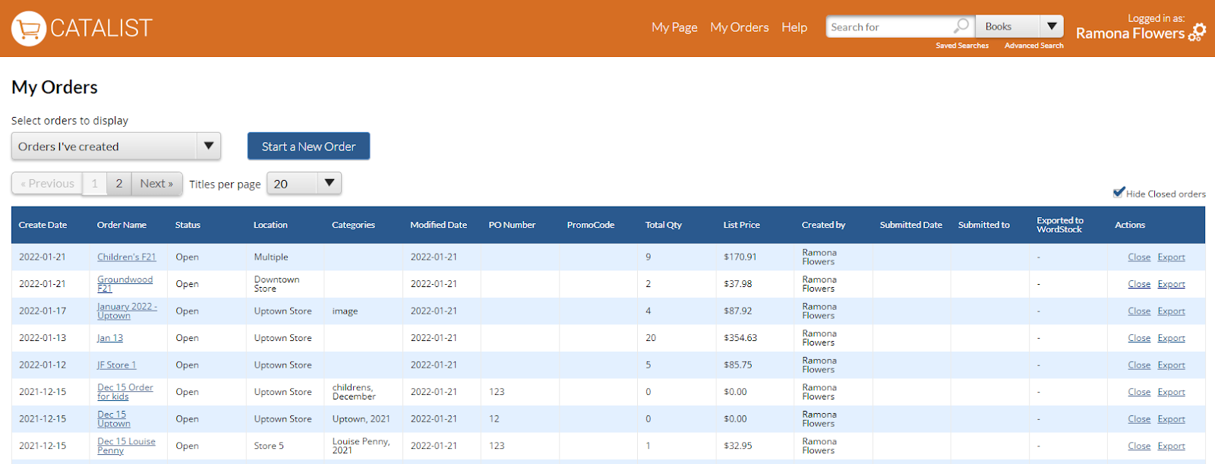Export Dec 15 Louise Penny order
Viewport: 1215px width, 464px height.
1171,446
